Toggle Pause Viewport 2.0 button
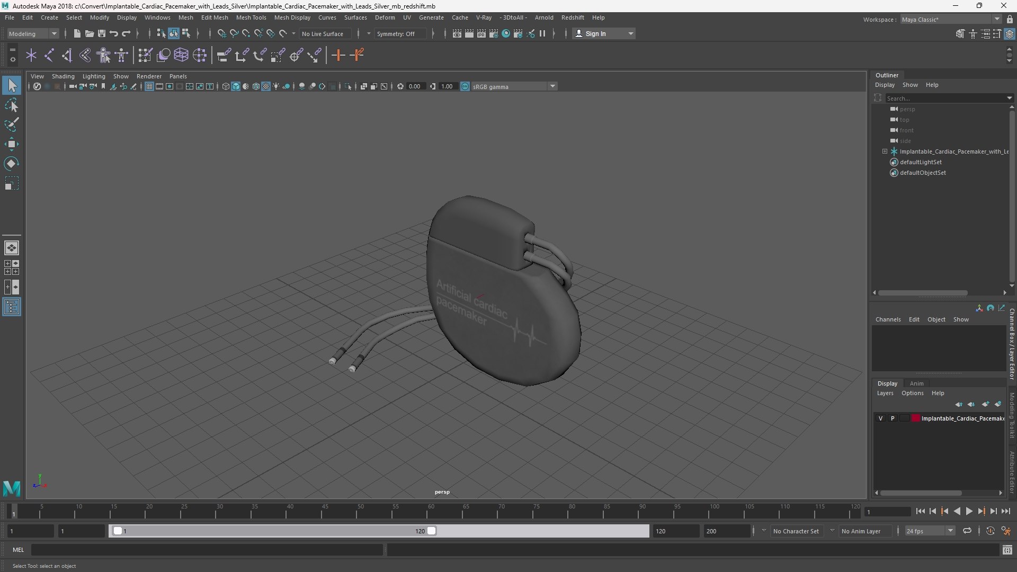The image size is (1017, 572). (x=542, y=34)
